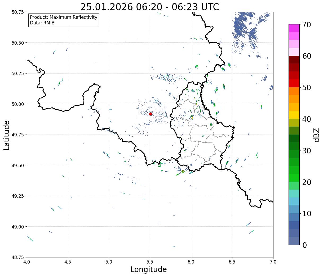323x276 pixels.
Task: Click the x-axis tick label 7.0
Action: click(x=273, y=262)
